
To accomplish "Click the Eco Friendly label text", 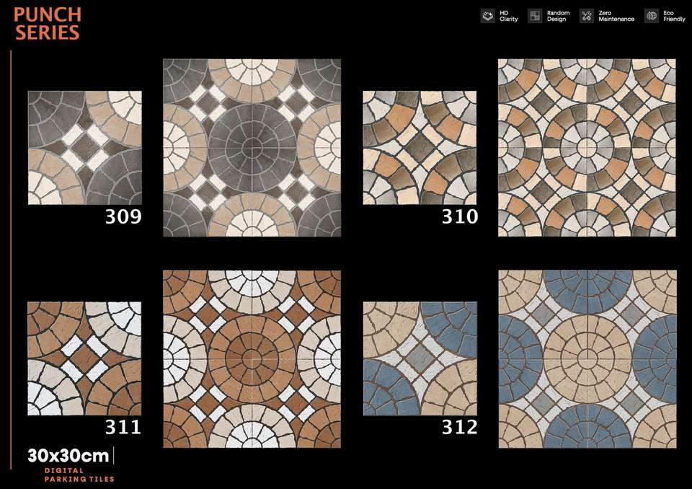I will 675,17.
